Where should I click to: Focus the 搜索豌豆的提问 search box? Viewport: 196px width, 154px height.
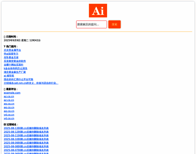92,24
